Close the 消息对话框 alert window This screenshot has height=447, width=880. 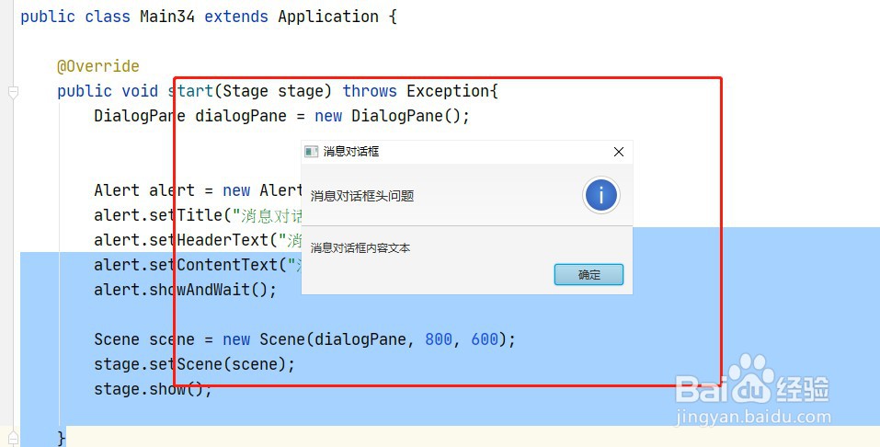[x=619, y=152]
